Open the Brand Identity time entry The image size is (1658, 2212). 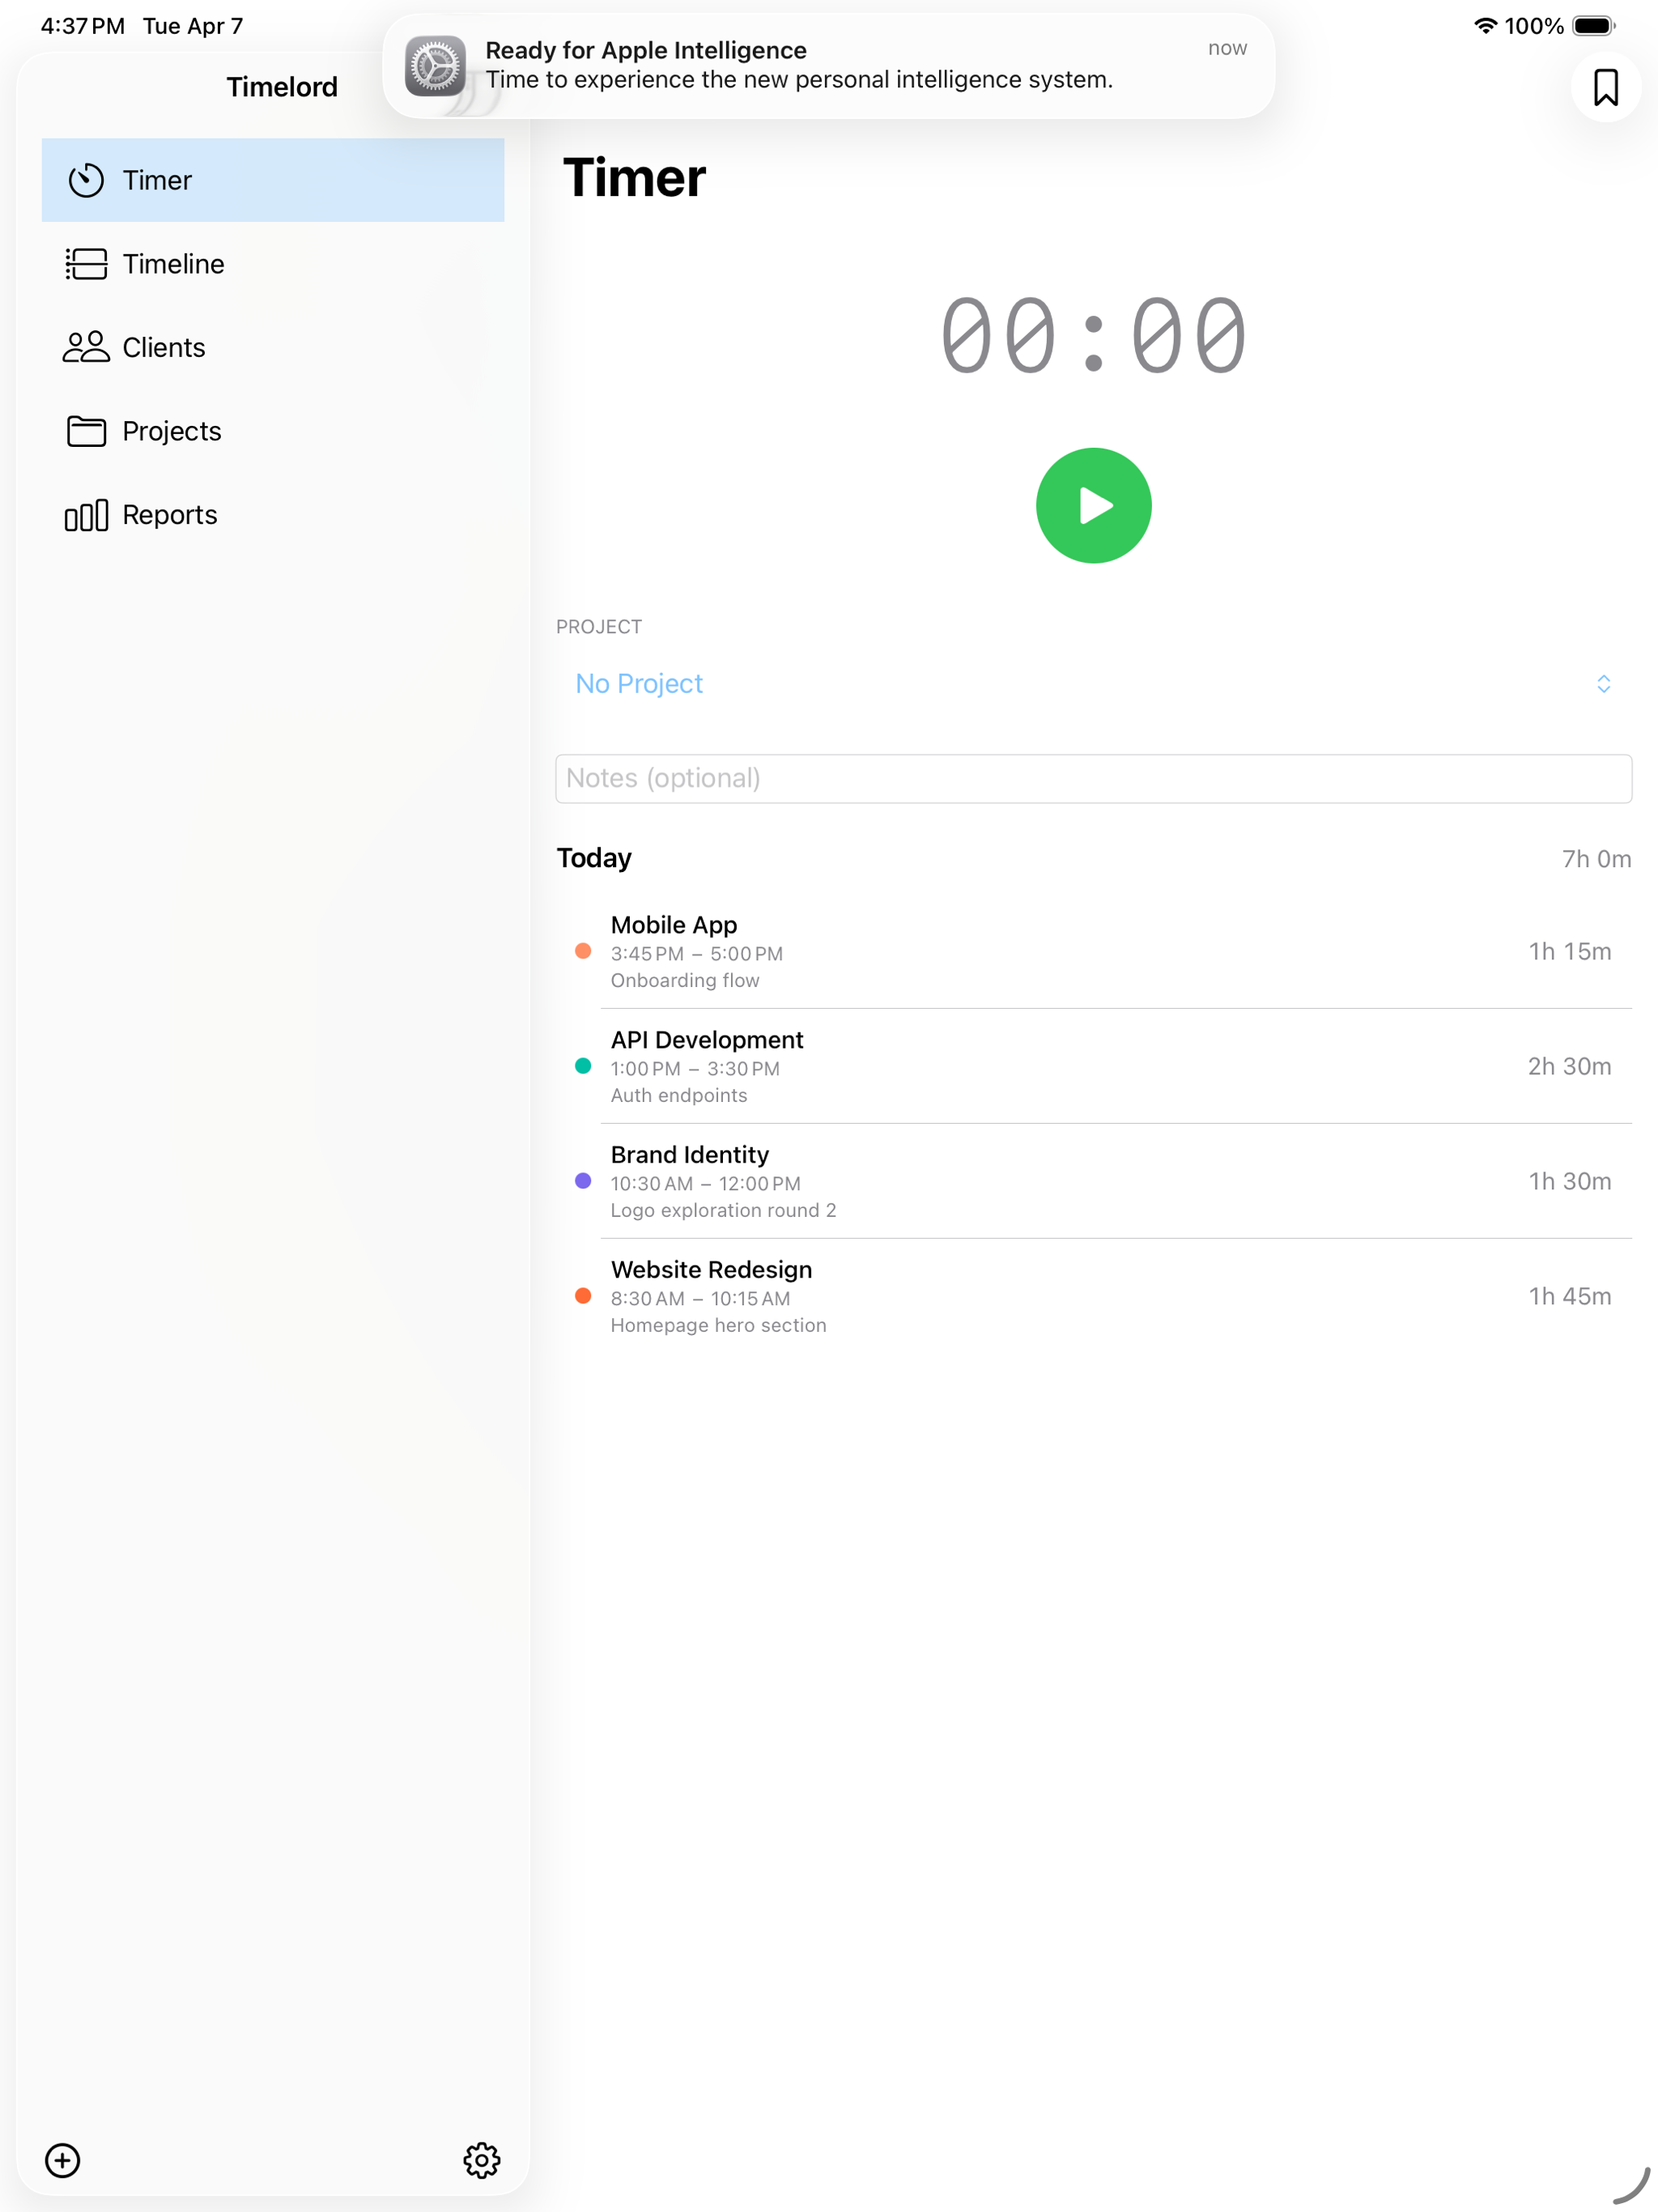[x=1093, y=1181]
